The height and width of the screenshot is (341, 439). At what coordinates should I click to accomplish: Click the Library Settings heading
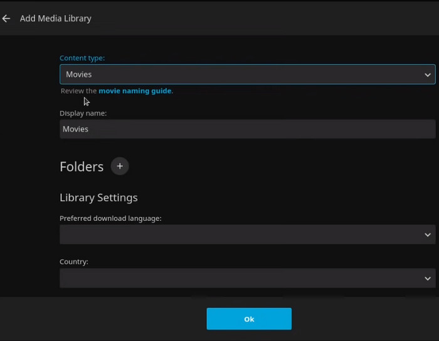tap(98, 198)
